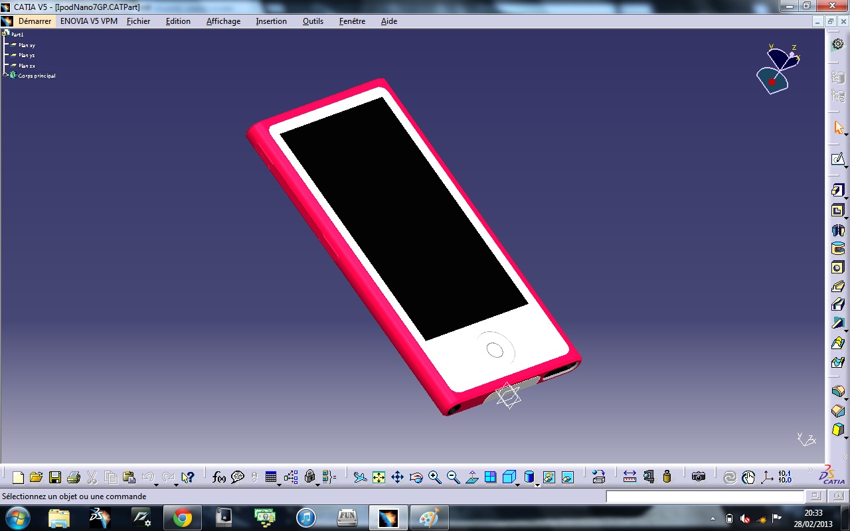Open the Isometric View dropdown arrow
850x531 pixels.
pos(517,484)
